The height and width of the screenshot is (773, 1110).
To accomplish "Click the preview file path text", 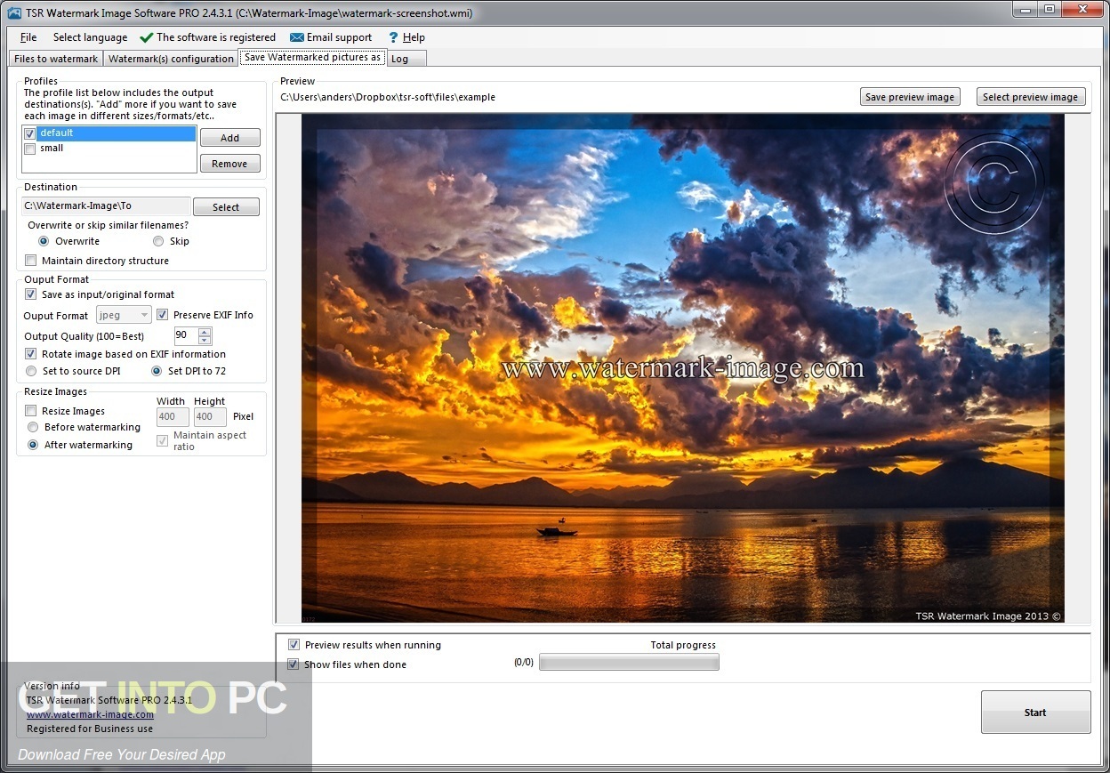I will (x=388, y=97).
